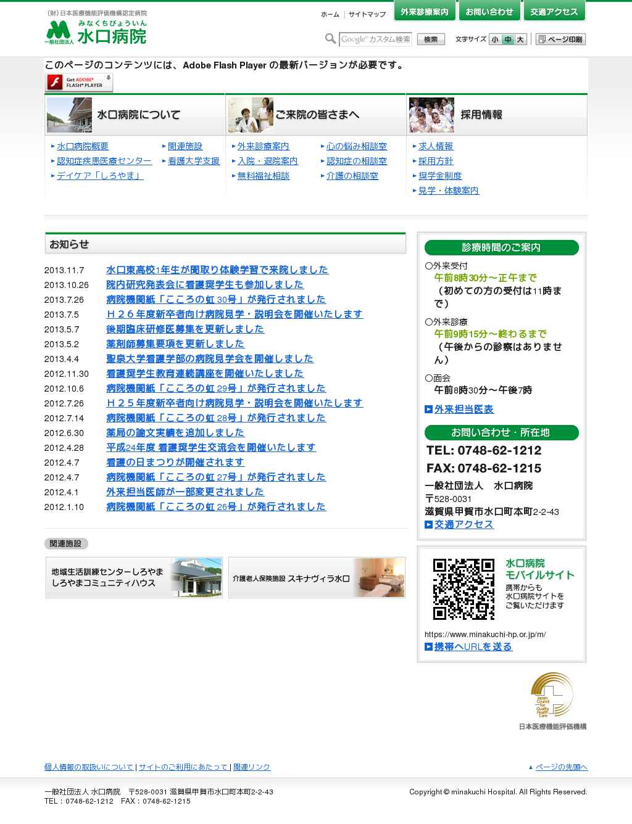Set font size to large (大)
This screenshot has width=632, height=824.
[x=520, y=39]
